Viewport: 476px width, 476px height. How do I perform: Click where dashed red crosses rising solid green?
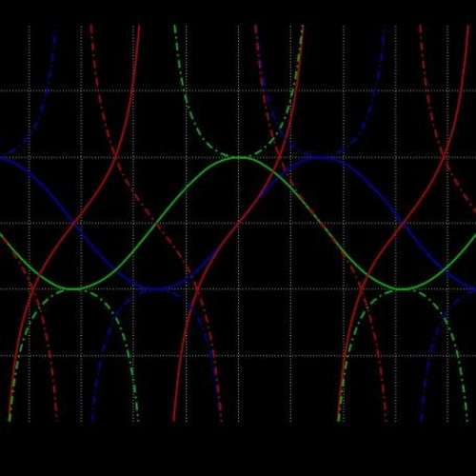tap(155, 224)
